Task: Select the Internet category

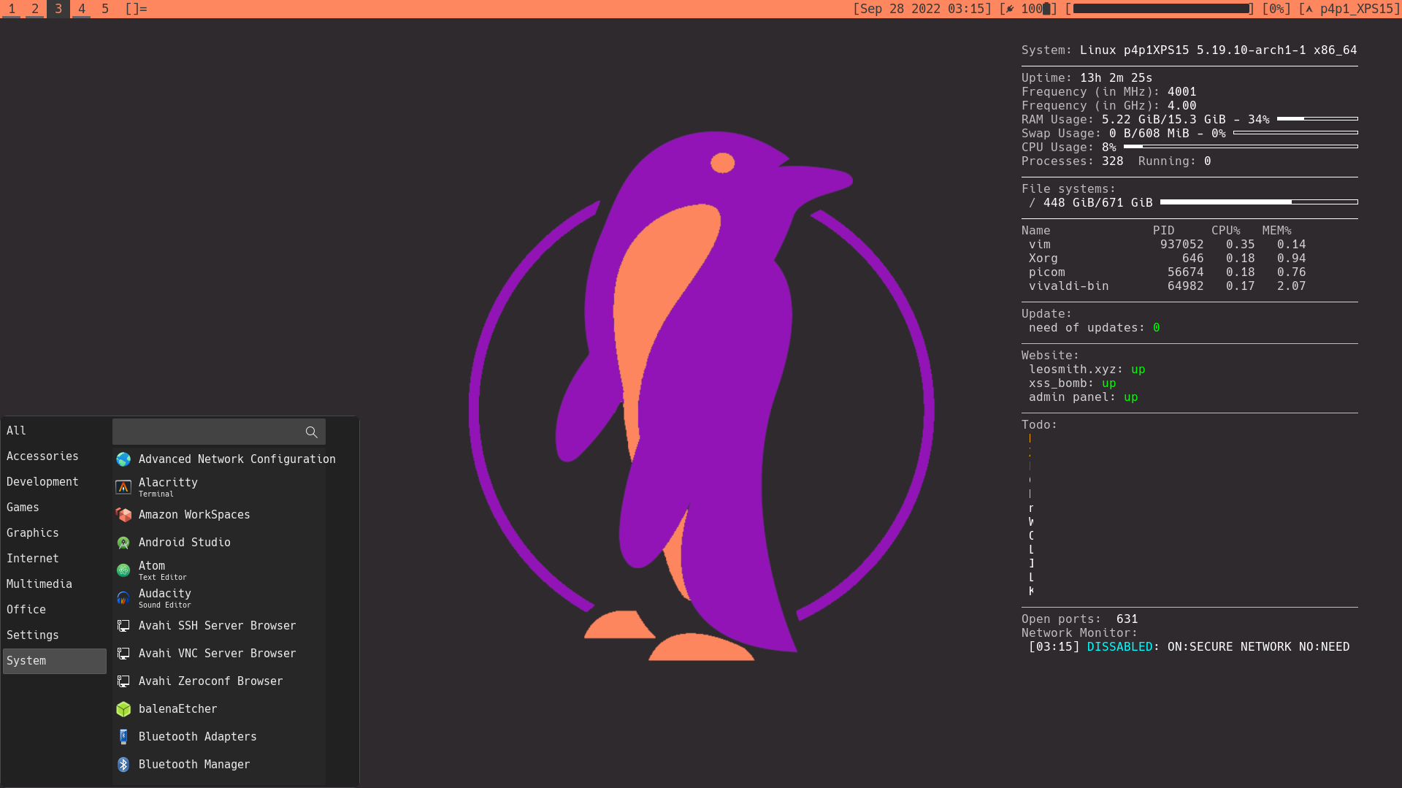Action: (33, 559)
